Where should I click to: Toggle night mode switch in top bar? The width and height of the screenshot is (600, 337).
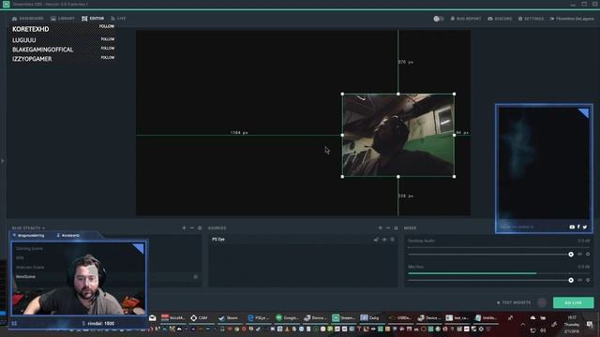(439, 19)
